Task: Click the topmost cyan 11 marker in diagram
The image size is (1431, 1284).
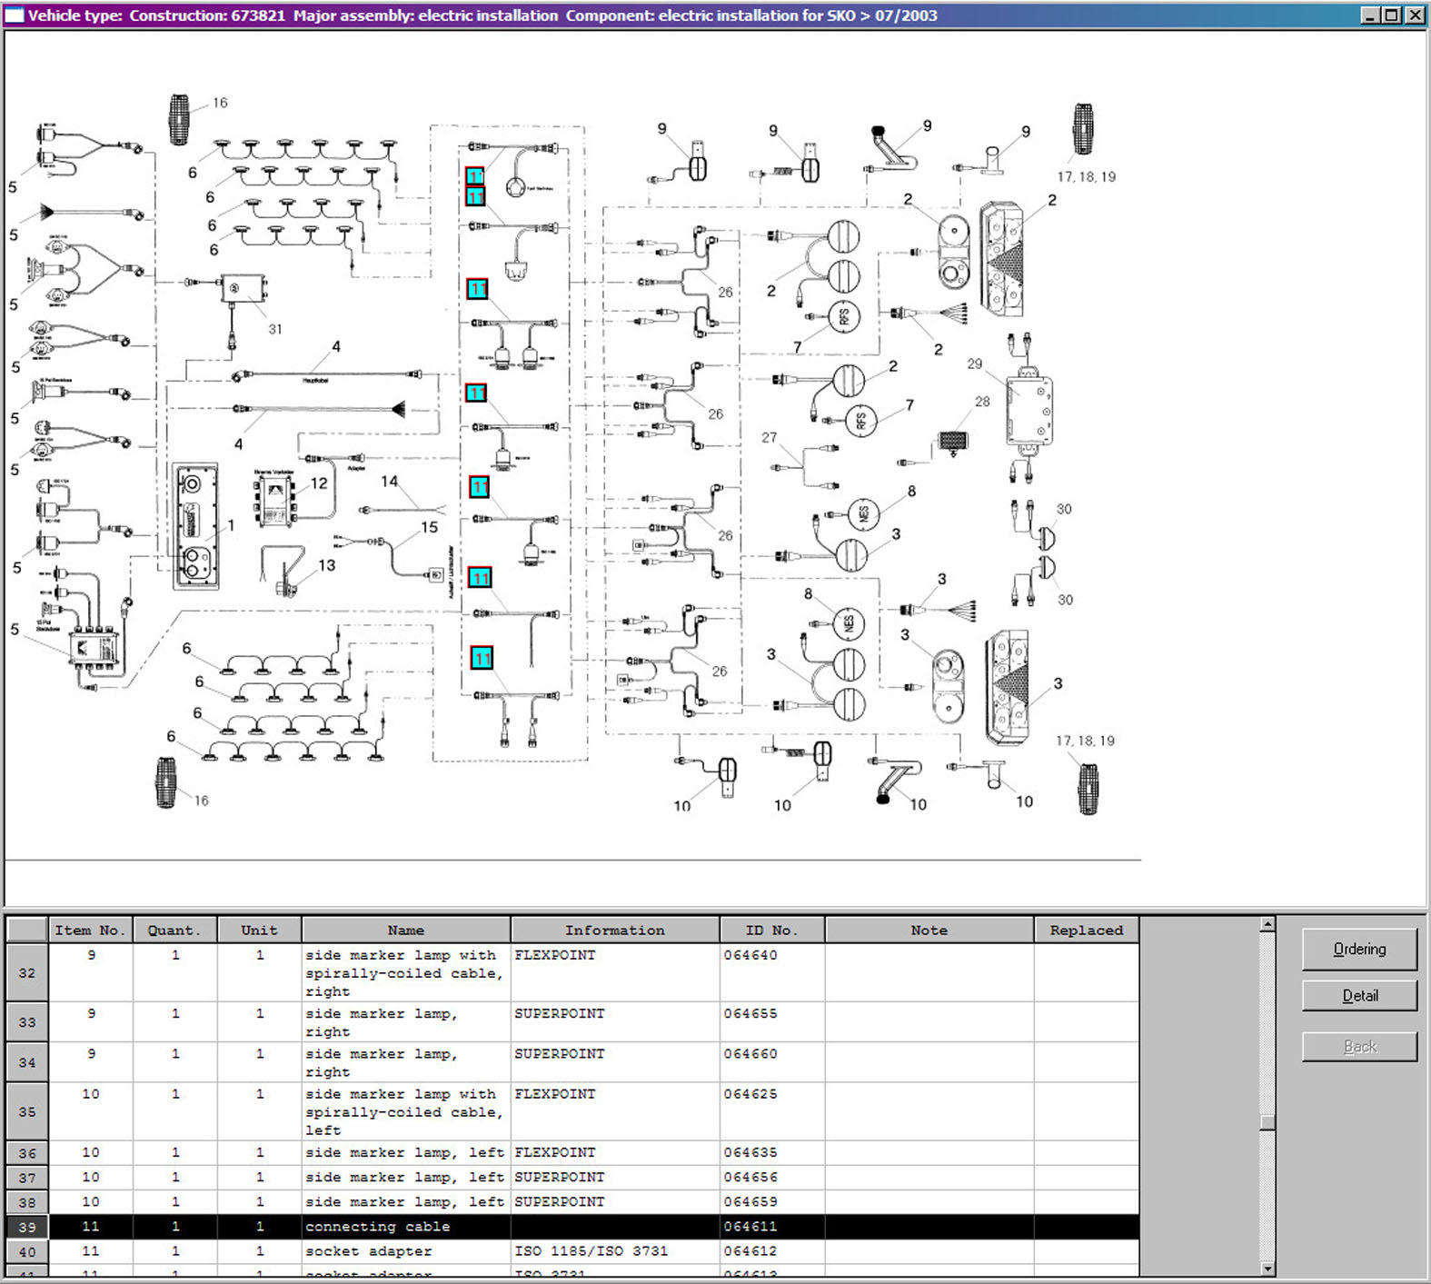Action: (x=474, y=176)
